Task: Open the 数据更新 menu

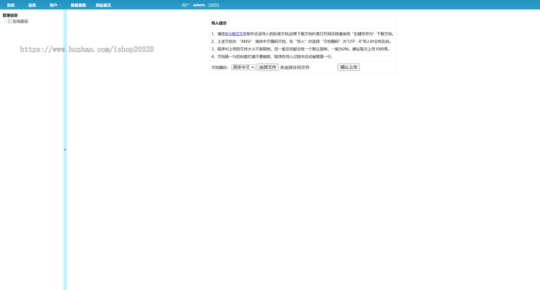Action: coord(78,5)
